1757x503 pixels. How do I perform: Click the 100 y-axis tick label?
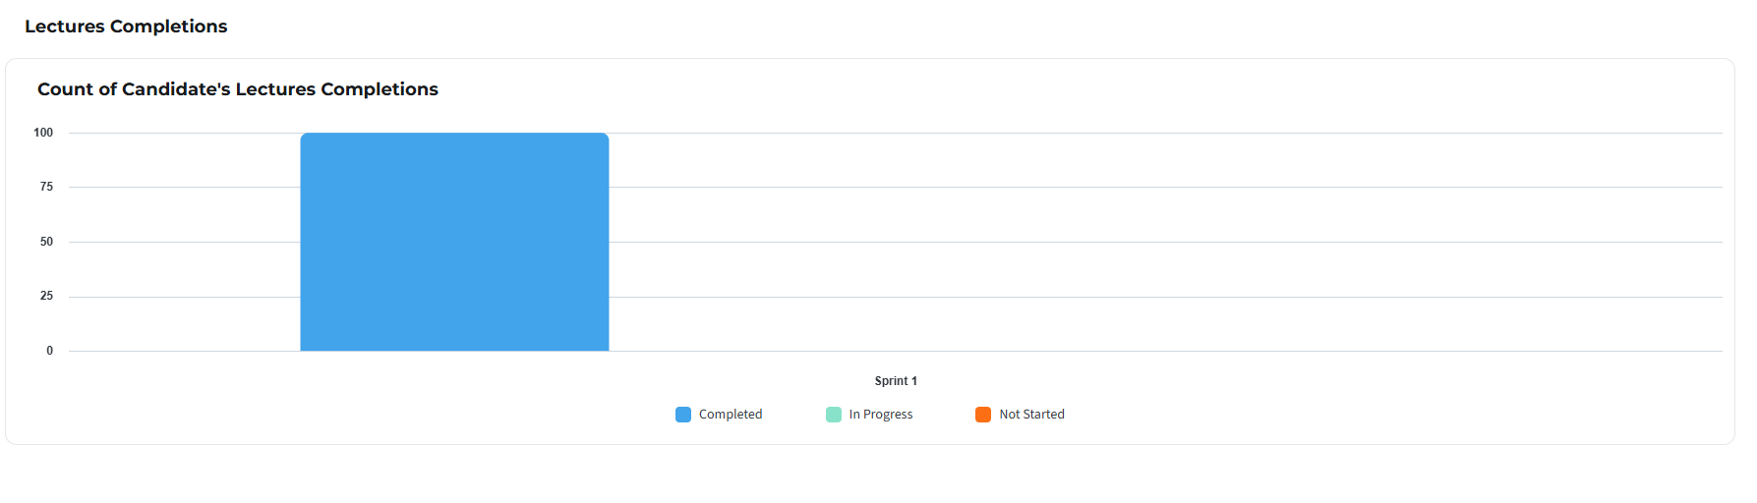pyautogui.click(x=43, y=133)
